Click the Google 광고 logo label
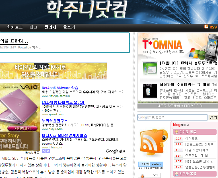 [x=116, y=151]
